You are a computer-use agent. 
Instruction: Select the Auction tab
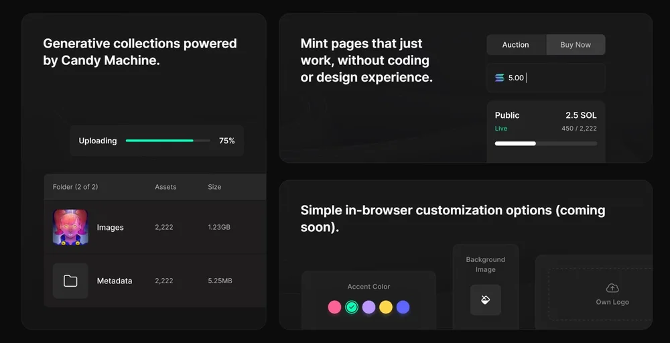pos(516,45)
